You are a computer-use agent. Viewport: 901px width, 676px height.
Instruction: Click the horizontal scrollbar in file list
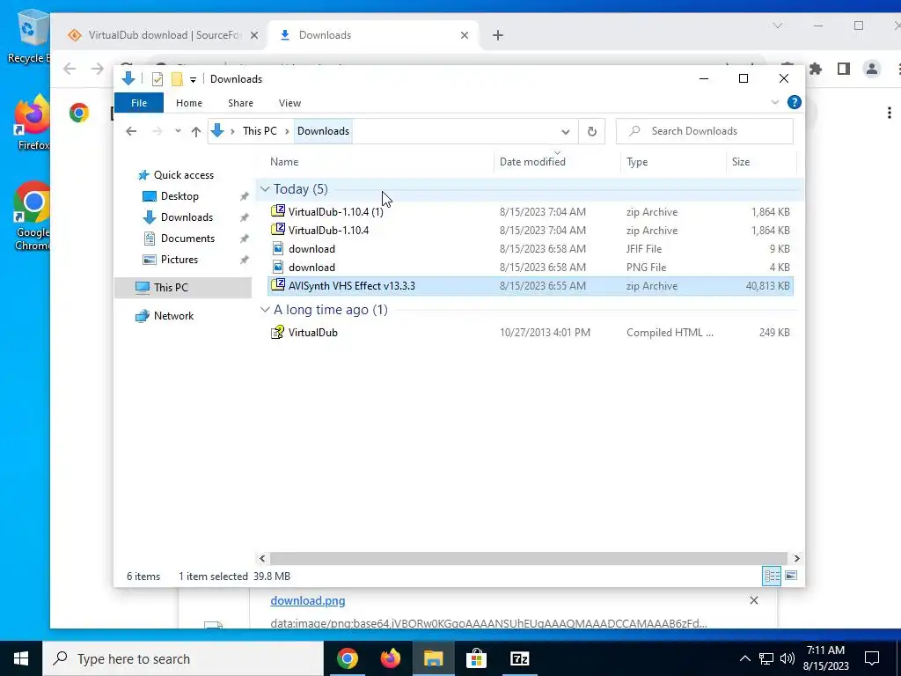point(528,558)
